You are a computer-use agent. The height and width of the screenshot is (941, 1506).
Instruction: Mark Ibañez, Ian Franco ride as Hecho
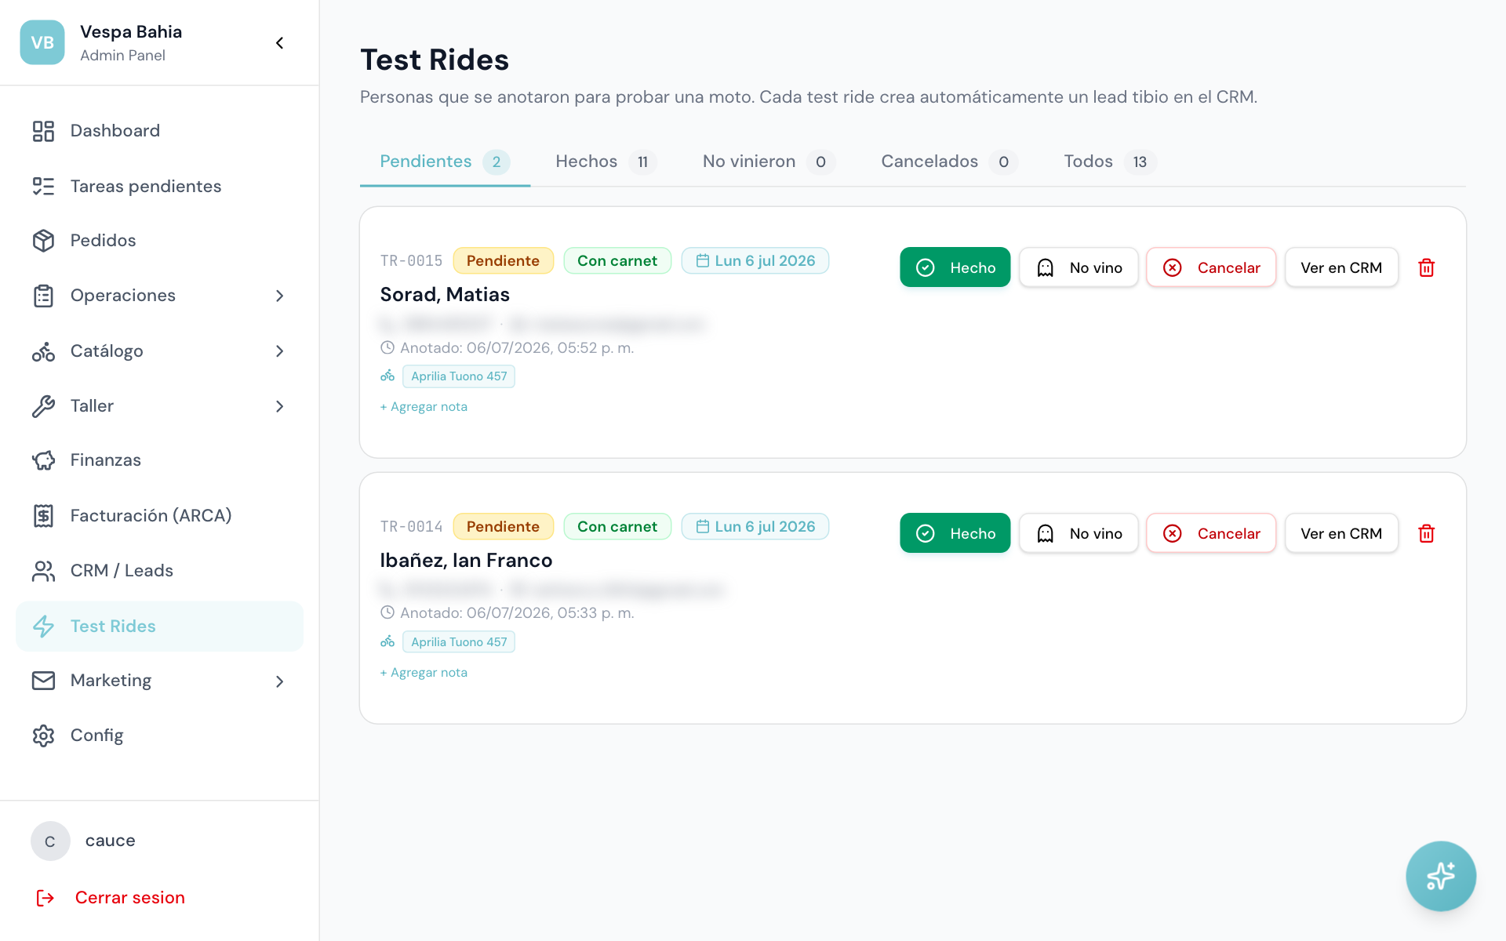[x=955, y=533]
